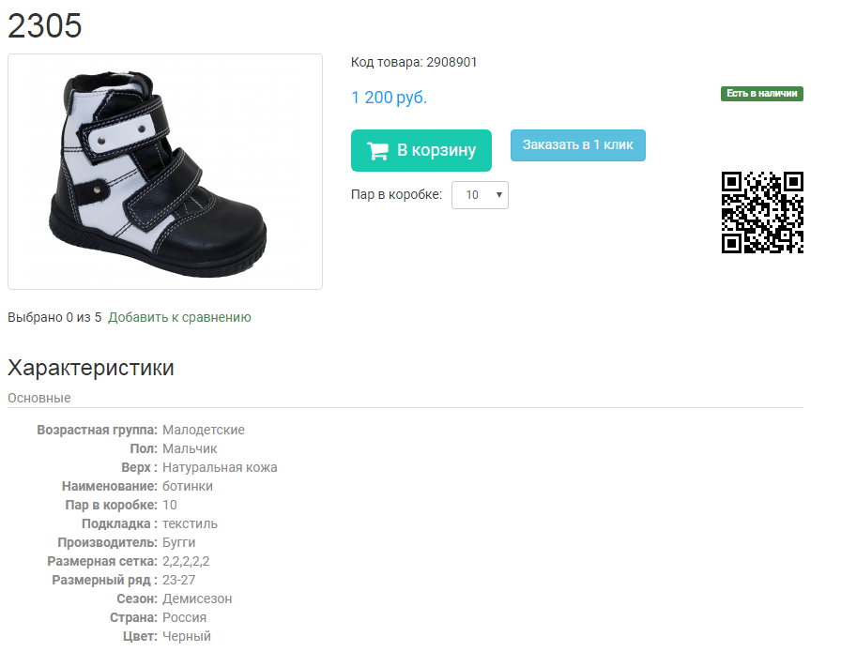This screenshot has width=841, height=667.
Task: Open the Пар в коробке dropdown
Action: (x=480, y=195)
